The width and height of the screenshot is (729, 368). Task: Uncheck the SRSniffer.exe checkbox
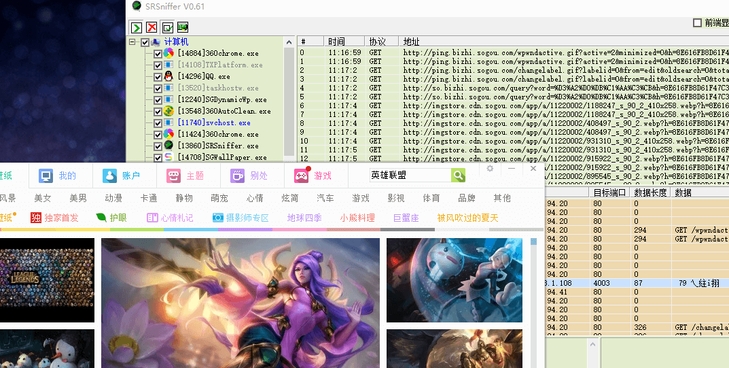158,146
